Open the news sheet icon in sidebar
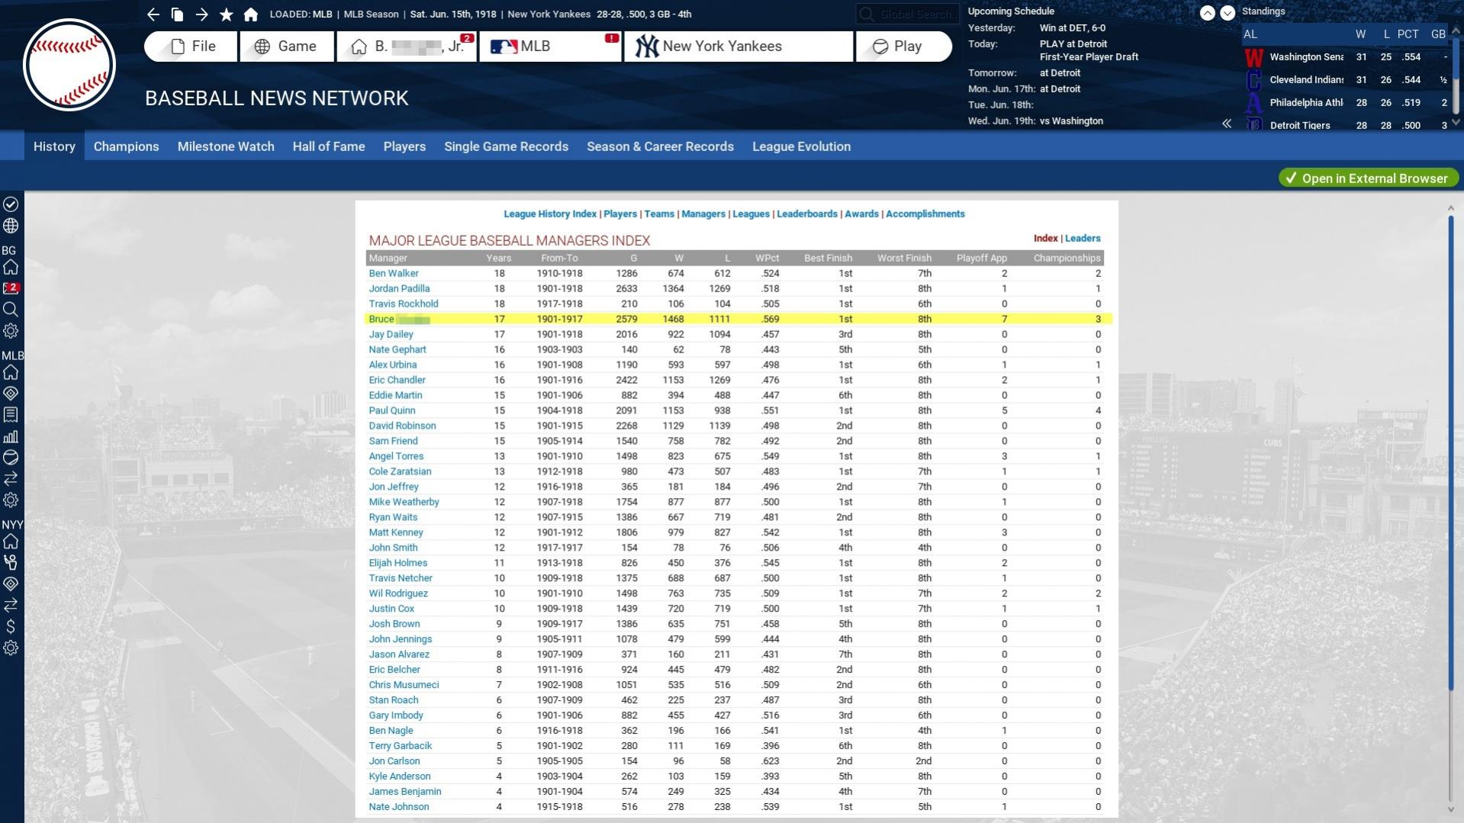The image size is (1464, 823). click(11, 415)
